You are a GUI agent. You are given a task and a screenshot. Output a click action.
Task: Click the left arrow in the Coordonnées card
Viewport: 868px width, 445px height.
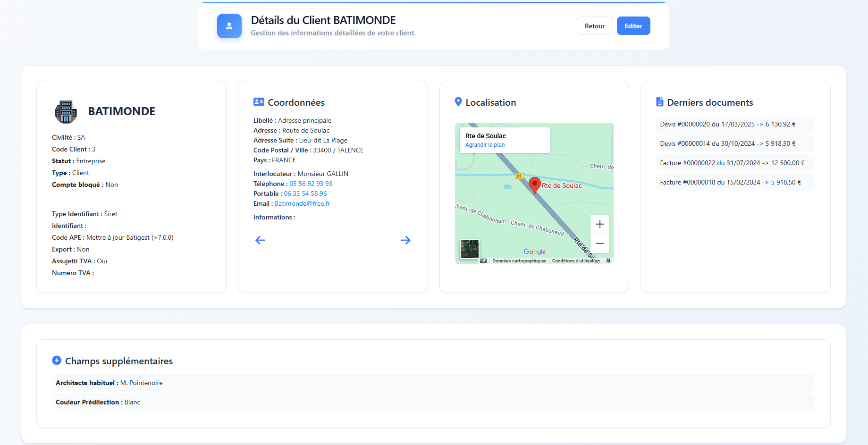pyautogui.click(x=260, y=240)
